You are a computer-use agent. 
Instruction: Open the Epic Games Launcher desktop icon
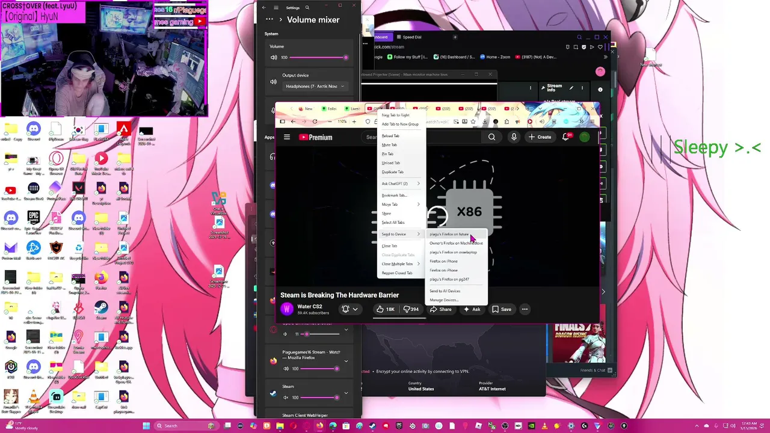(x=34, y=220)
